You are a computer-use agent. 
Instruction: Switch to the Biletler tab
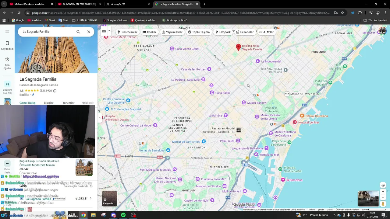pyautogui.click(x=48, y=103)
